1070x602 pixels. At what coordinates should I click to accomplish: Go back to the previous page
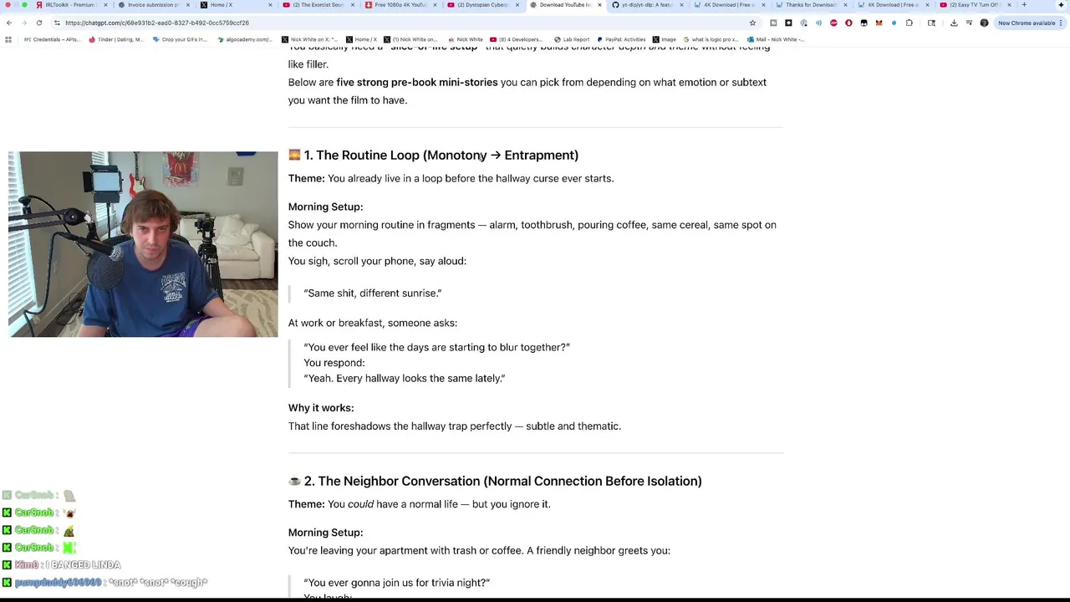[x=8, y=23]
